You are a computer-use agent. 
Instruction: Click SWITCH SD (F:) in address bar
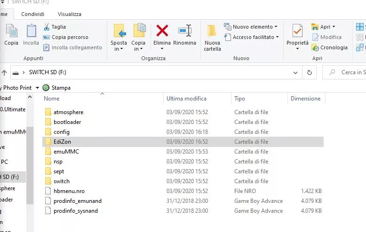pos(48,72)
